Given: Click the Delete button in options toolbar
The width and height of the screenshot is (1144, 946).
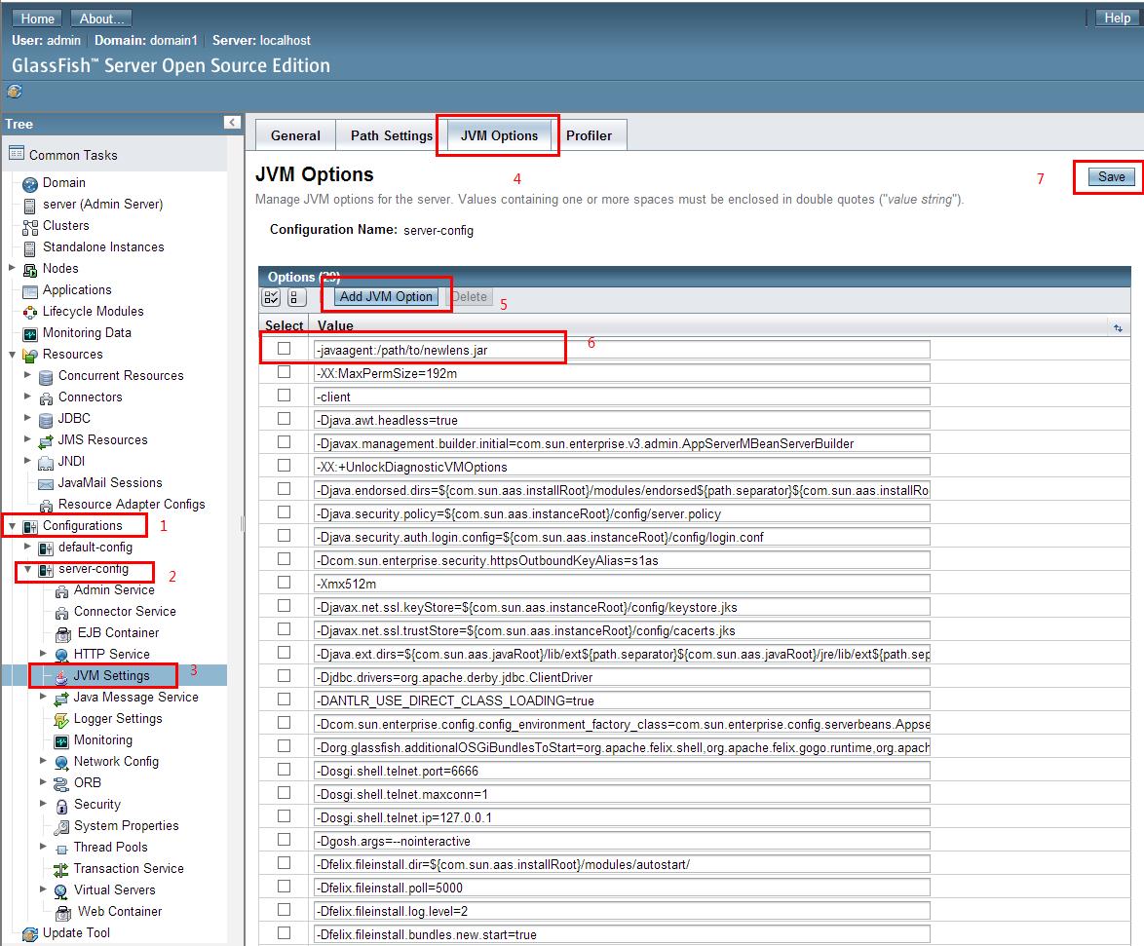Looking at the screenshot, I should pos(469,297).
